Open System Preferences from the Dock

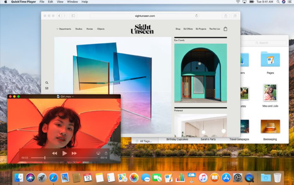pos(238,177)
